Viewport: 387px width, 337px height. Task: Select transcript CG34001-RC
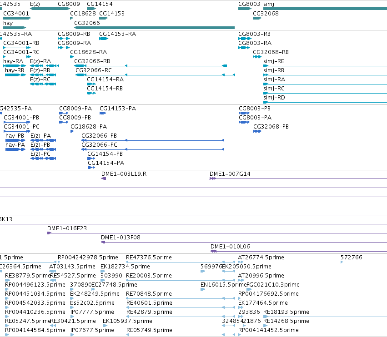[21, 52]
